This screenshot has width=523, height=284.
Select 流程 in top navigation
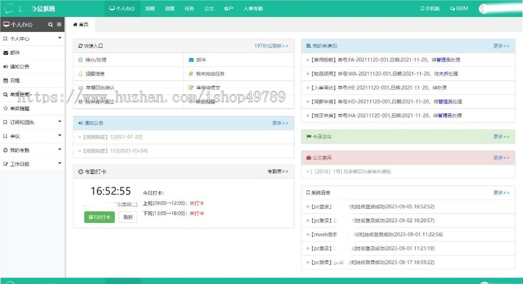point(150,8)
